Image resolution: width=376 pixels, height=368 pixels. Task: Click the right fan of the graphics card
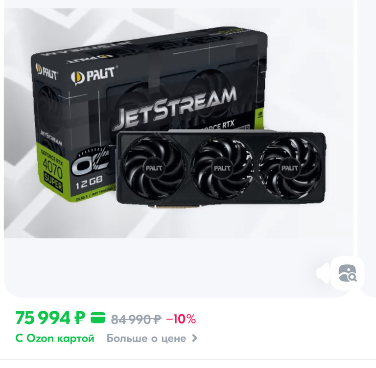pyautogui.click(x=290, y=168)
